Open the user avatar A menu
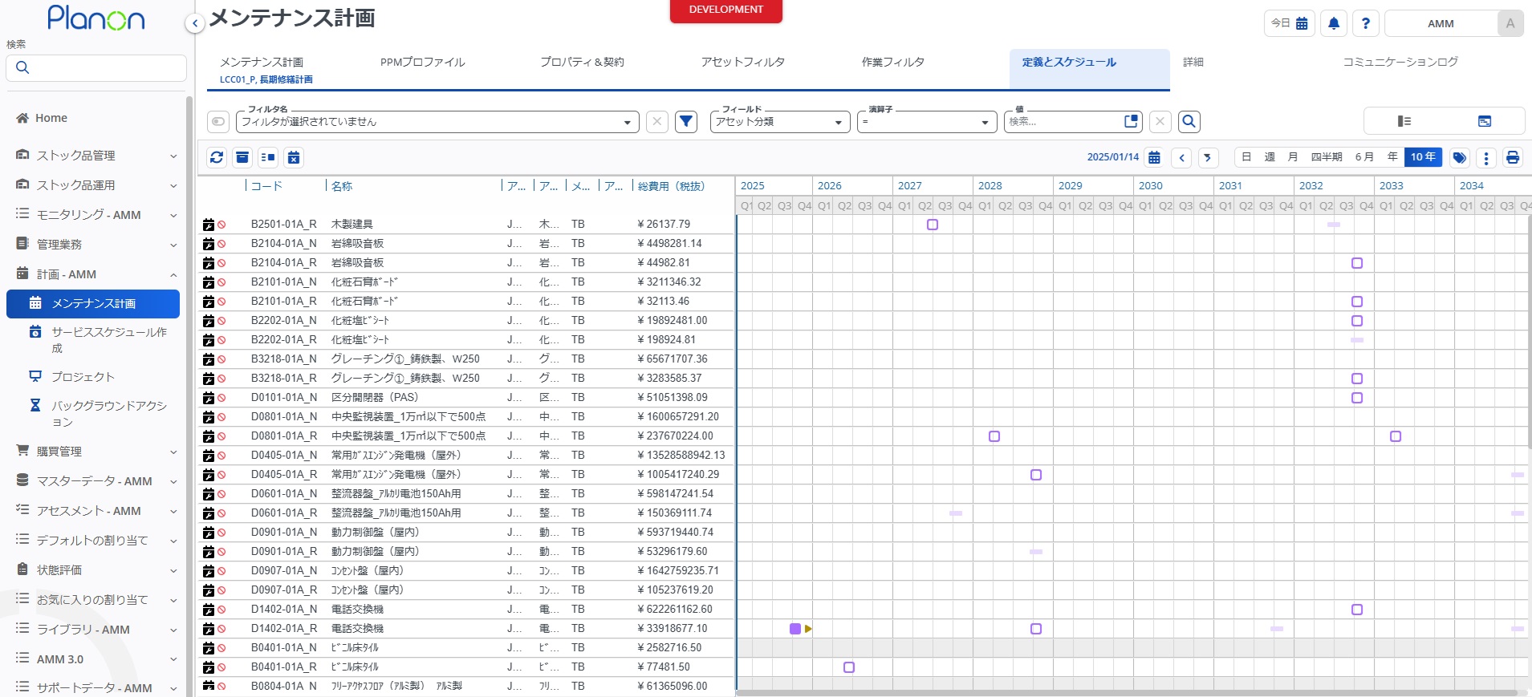This screenshot has width=1532, height=697. point(1510,23)
